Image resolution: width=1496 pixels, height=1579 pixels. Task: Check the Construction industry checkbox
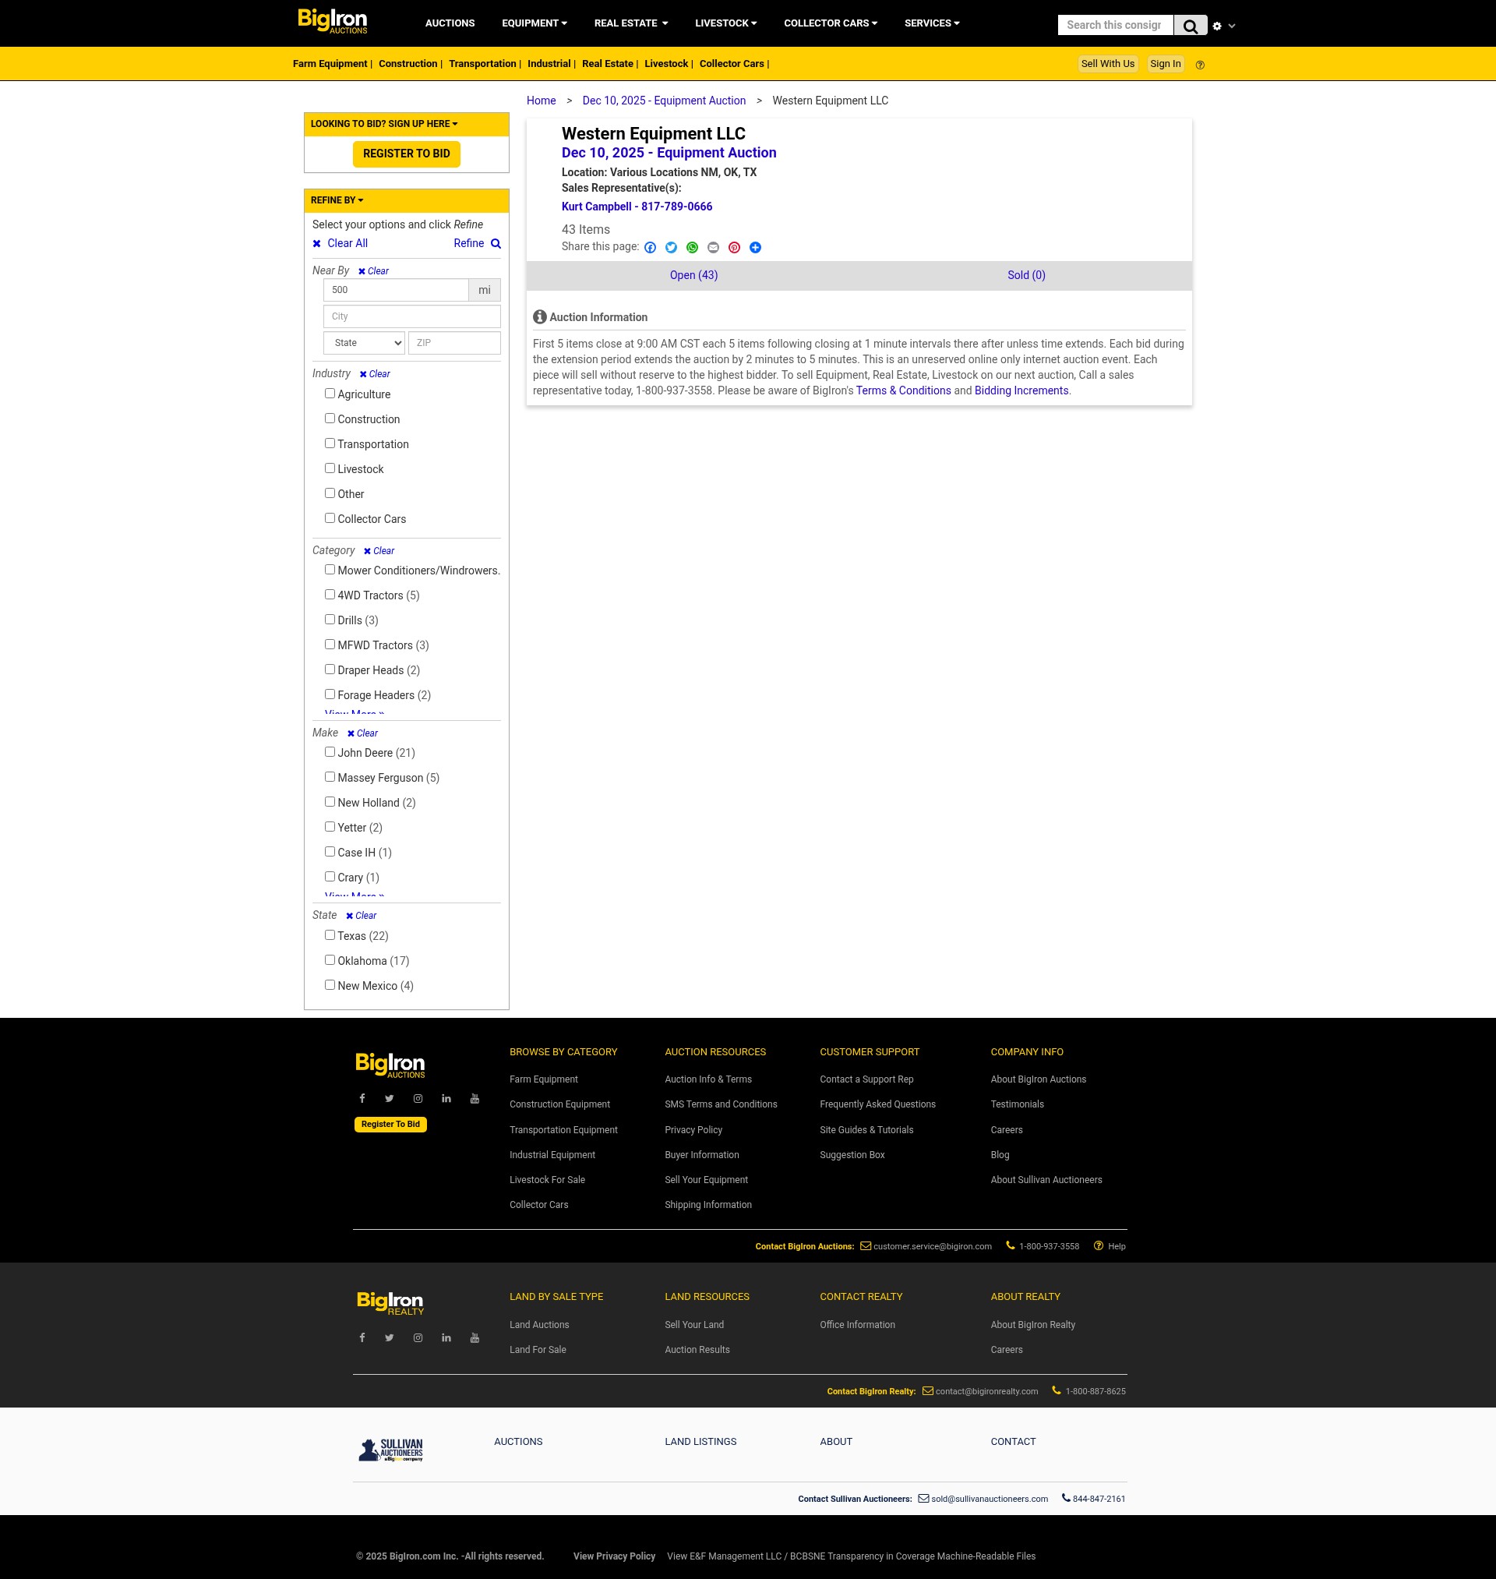(330, 419)
